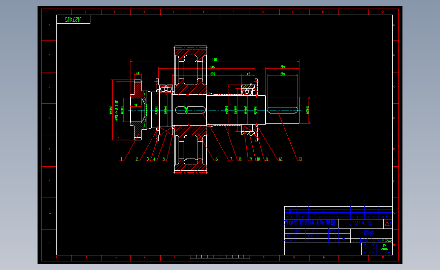Select the mirrored drawing number box at the sheet's upper-left corner
The width and height of the screenshot is (440, 270).
[x=73, y=19]
